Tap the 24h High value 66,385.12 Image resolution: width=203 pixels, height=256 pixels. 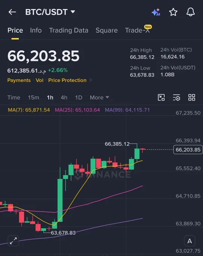coord(142,57)
